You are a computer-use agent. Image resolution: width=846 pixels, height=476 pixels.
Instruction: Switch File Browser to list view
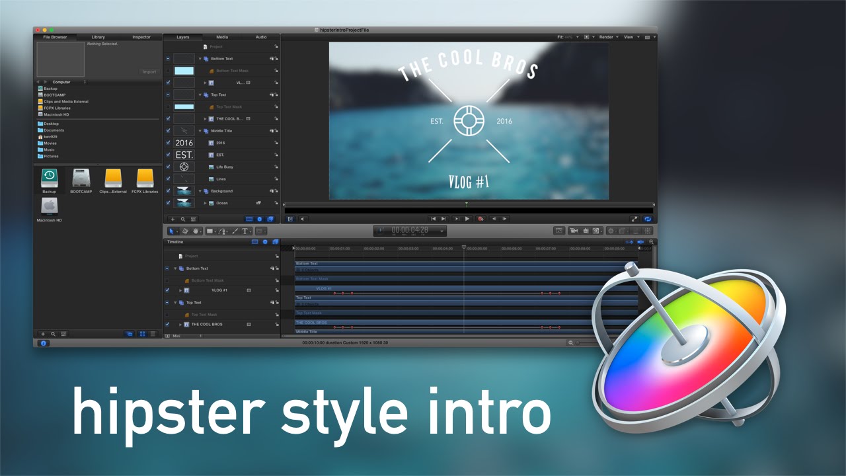(153, 334)
